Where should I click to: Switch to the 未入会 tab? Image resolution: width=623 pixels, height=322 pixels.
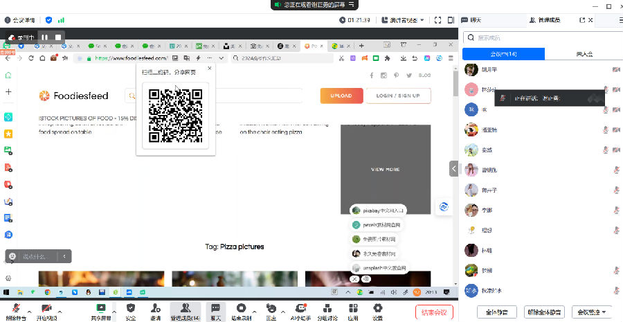tap(582, 54)
